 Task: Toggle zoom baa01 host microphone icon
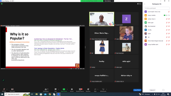(x=169, y=12)
